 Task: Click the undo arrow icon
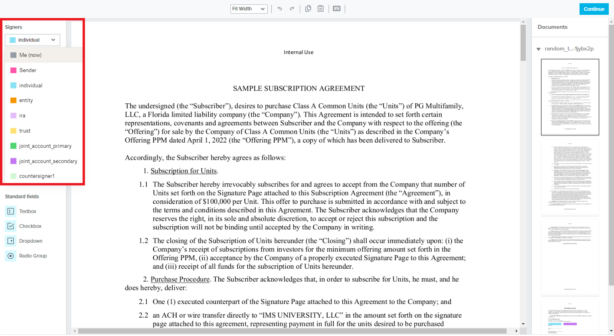click(x=280, y=9)
